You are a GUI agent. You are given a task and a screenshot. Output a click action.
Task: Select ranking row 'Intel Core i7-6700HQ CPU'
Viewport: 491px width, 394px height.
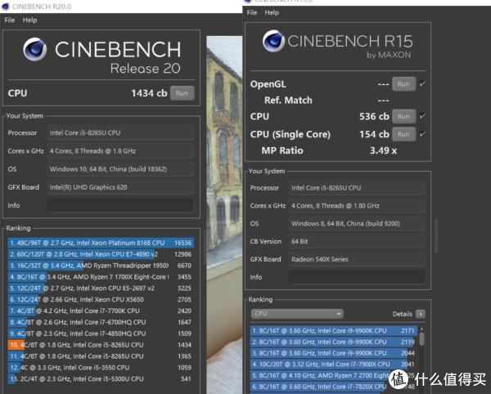(101, 322)
